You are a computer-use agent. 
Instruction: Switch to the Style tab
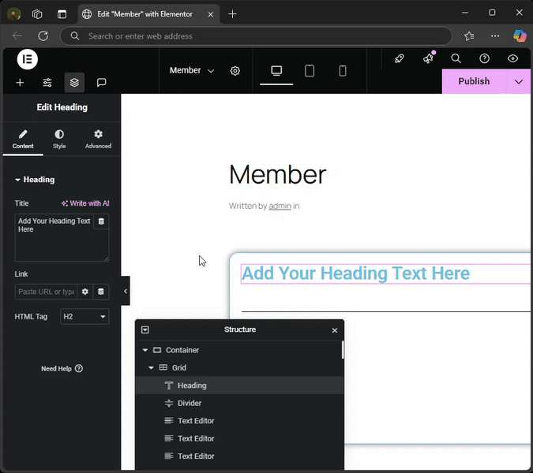[x=59, y=140]
